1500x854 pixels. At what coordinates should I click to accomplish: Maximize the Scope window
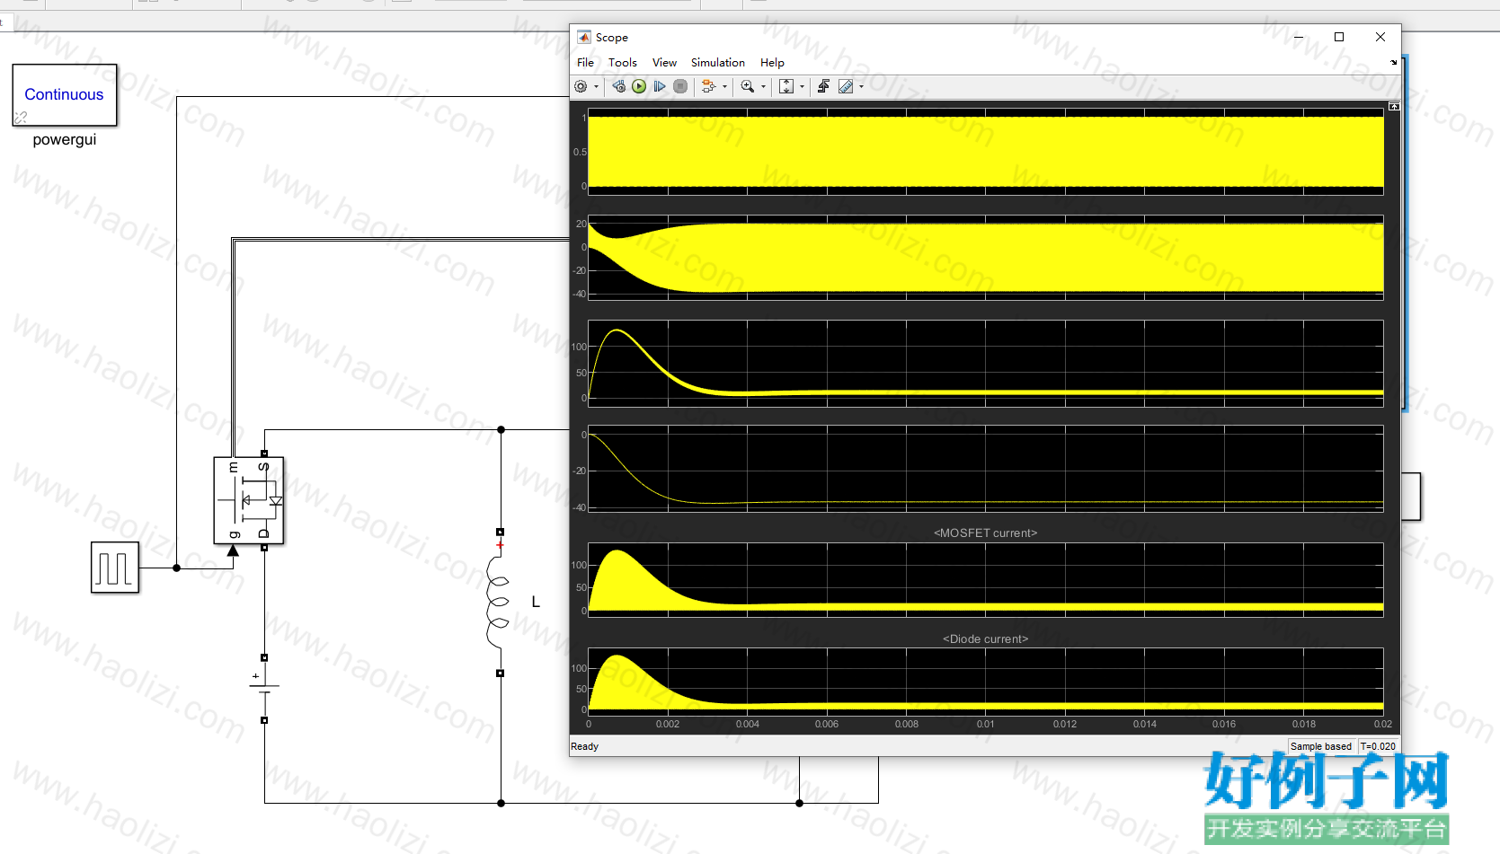[x=1339, y=37]
